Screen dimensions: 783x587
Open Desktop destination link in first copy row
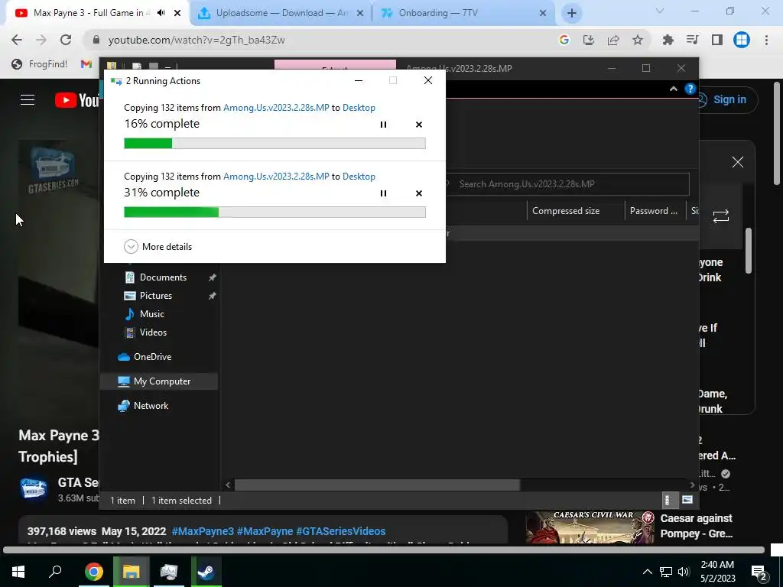(x=359, y=108)
